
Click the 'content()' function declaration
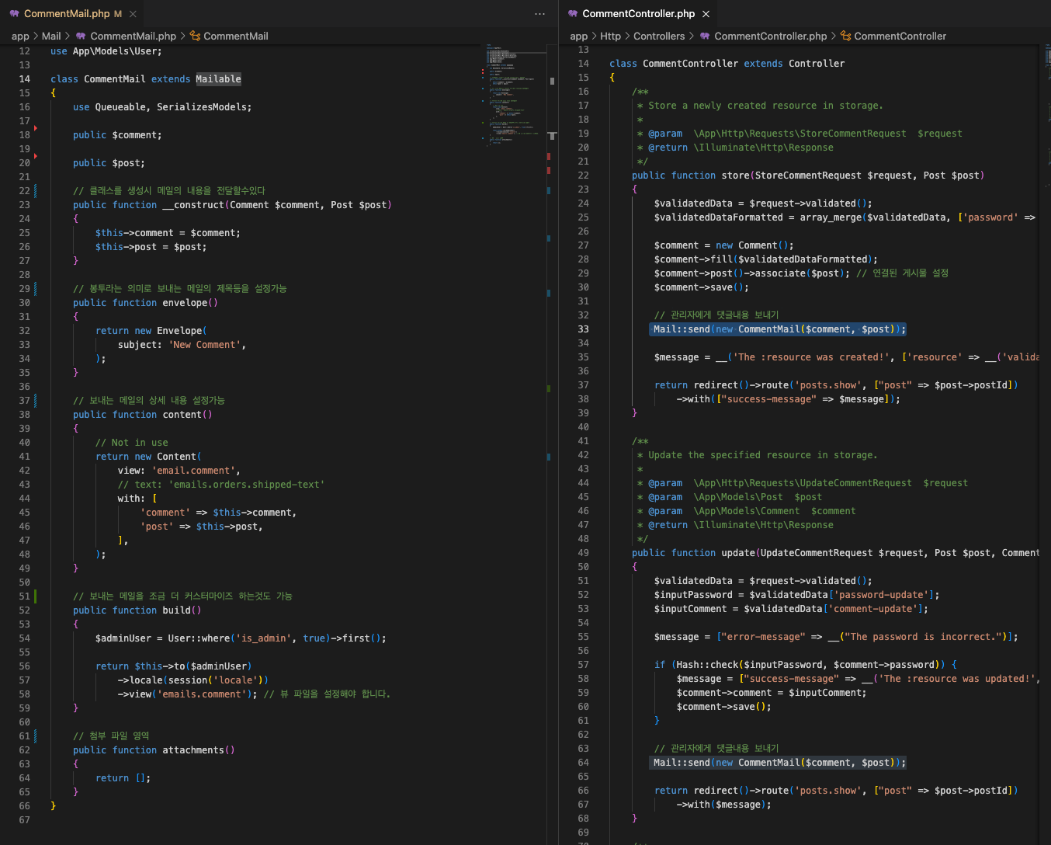pos(143,415)
